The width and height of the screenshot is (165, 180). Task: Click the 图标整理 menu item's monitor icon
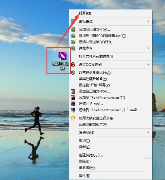73,21
